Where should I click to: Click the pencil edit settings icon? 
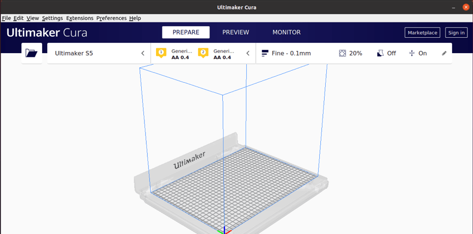tap(444, 54)
